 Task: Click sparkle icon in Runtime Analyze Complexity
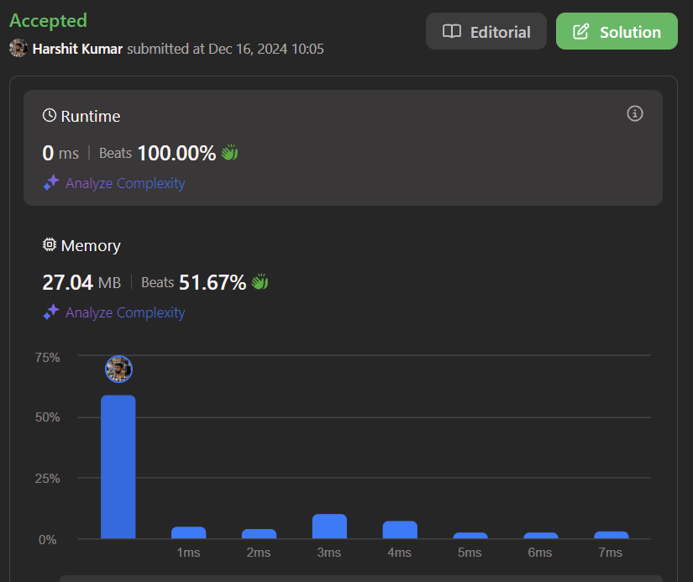(x=51, y=183)
